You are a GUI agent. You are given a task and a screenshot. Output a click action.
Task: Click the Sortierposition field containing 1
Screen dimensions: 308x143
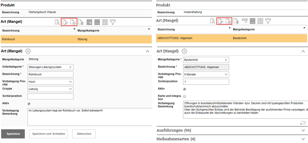coord(205,82)
